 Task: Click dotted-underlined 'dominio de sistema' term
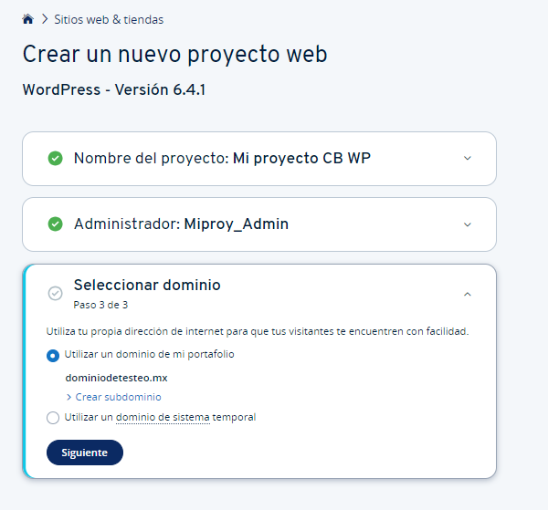coord(163,417)
